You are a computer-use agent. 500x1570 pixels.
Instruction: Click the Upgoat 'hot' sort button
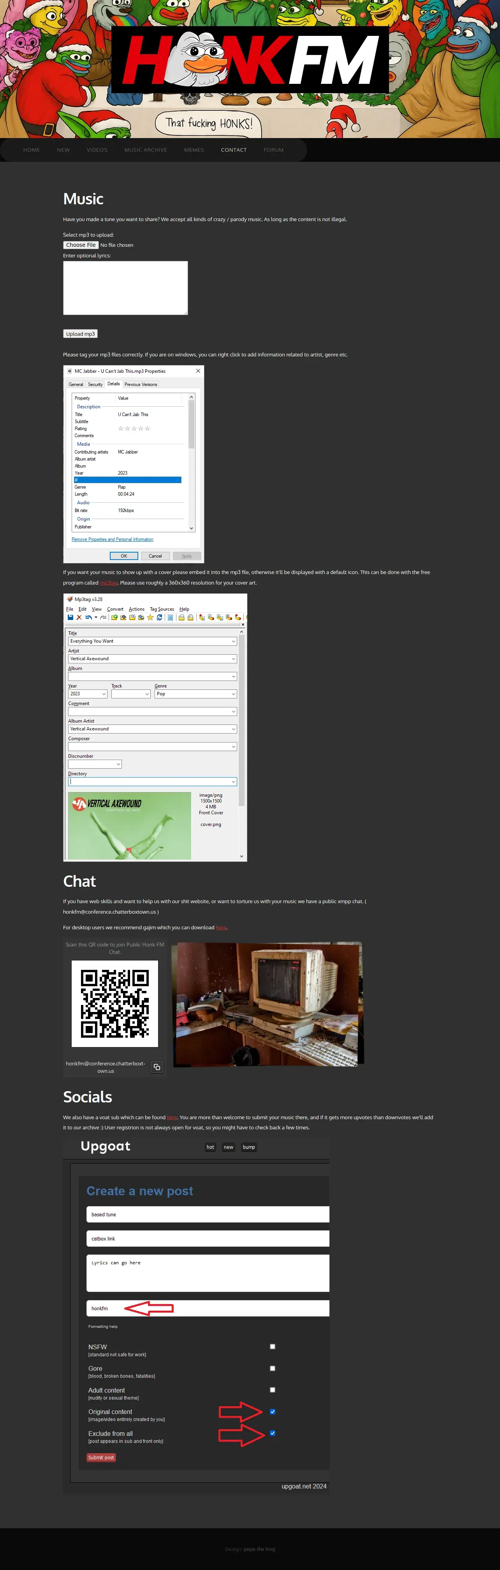click(x=210, y=1147)
